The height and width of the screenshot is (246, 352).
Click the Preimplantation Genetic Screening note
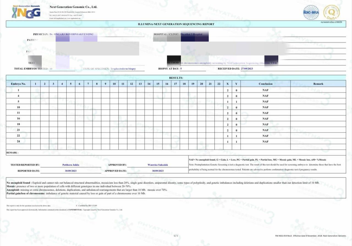[265, 167]
